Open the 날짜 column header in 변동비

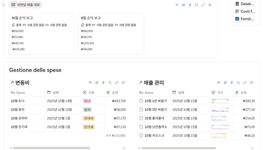(55, 93)
